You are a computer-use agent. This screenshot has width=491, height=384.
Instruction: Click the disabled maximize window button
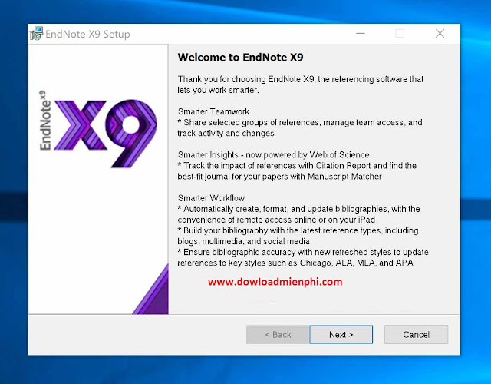[400, 34]
